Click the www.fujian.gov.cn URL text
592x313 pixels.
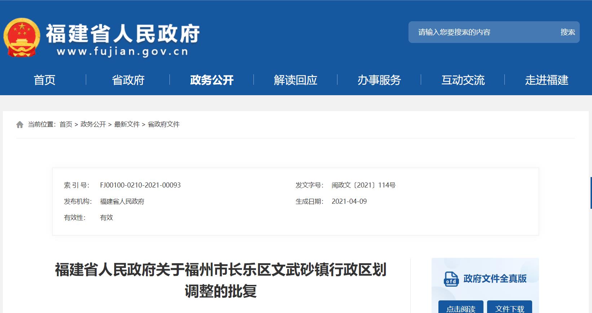[x=123, y=52]
